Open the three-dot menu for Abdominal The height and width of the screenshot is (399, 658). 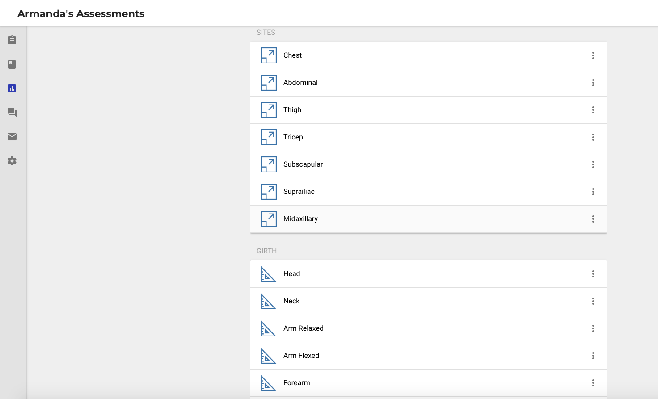pyautogui.click(x=593, y=83)
